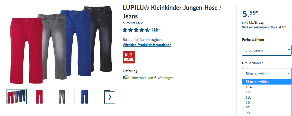The height and width of the screenshot is (116, 292).
Task: Click the next thumbnail arrow button
Action: point(110,97)
